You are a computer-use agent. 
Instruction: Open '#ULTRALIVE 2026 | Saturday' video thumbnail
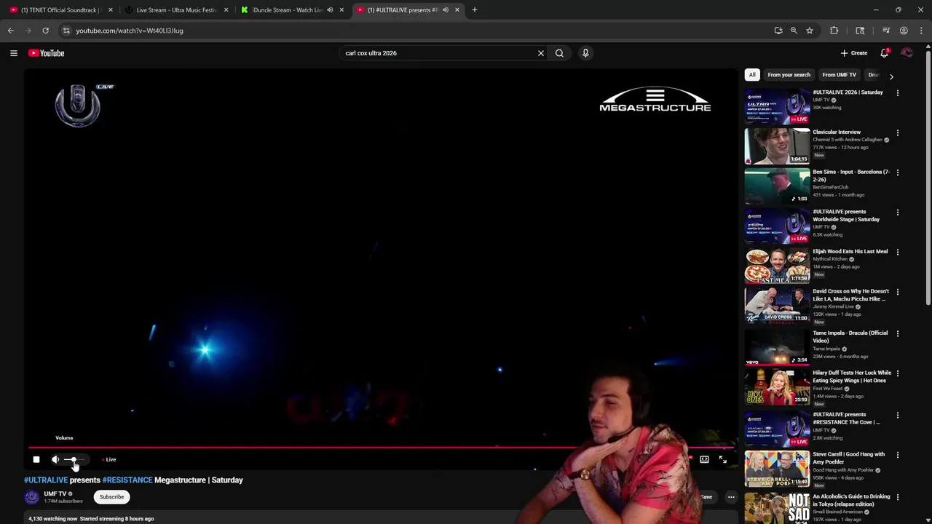(x=777, y=106)
